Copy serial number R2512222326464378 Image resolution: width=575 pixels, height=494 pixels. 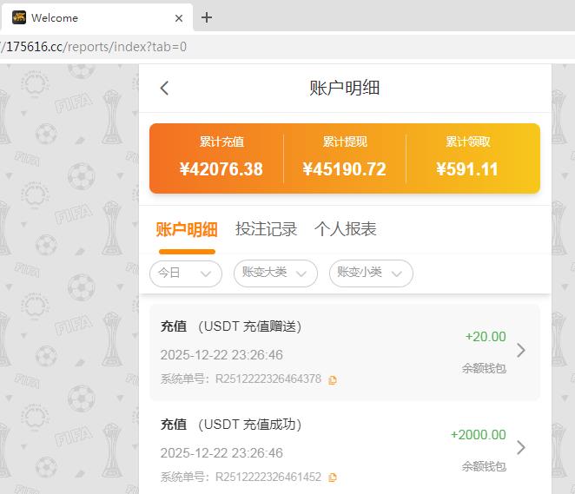[x=333, y=379]
